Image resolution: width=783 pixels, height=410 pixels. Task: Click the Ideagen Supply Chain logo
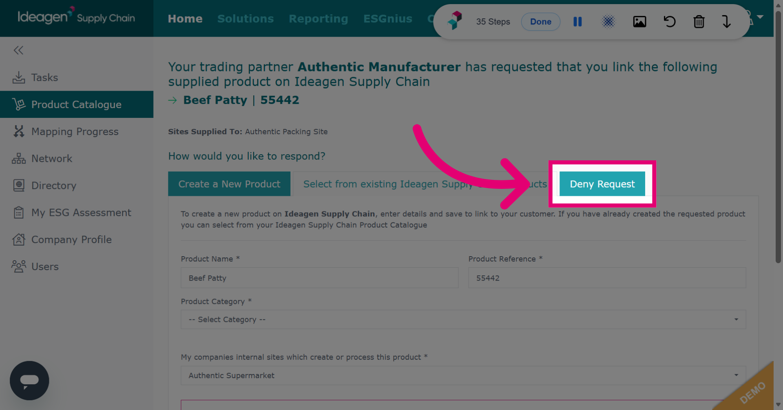coord(76,17)
